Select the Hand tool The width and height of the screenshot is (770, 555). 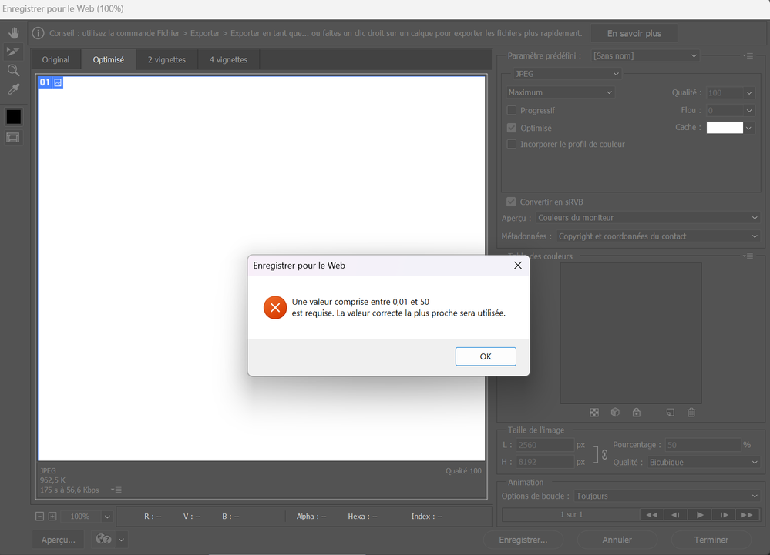pos(14,33)
